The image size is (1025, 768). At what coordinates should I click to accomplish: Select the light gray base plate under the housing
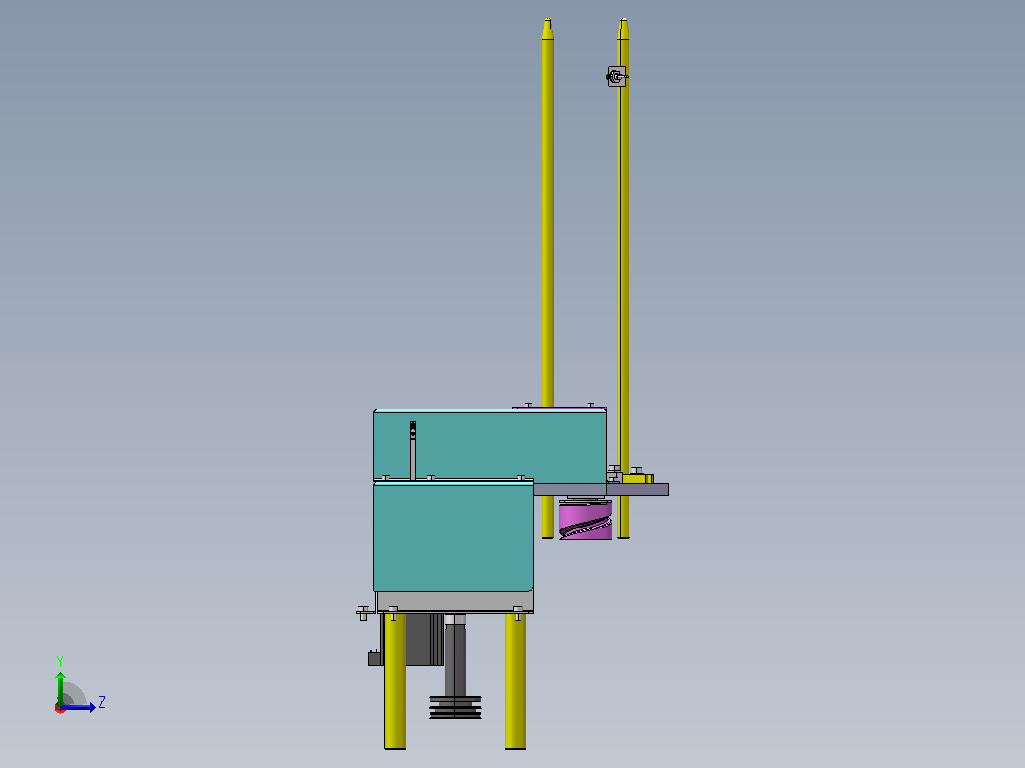[454, 602]
